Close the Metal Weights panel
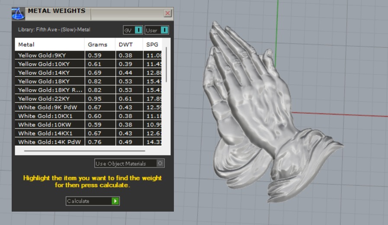Screen dimensions: 388x225 (167, 13)
